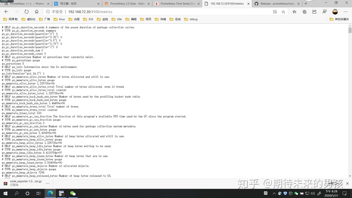Screen dimensions: 352x198
Task: Click the share page icon
Action: click(314, 12)
